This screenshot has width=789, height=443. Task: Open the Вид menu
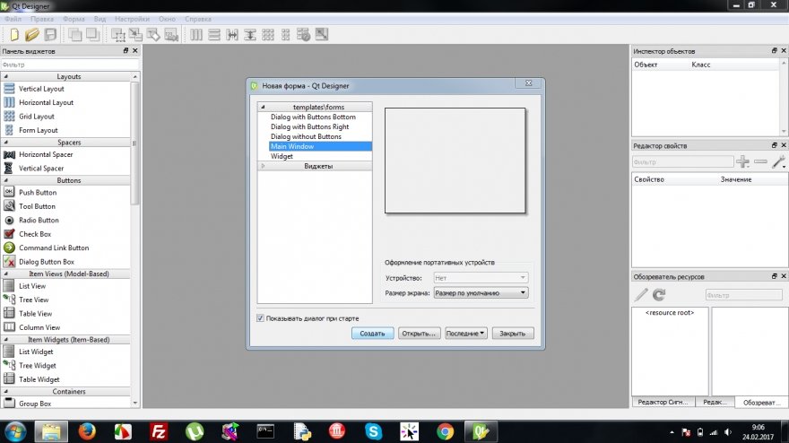pos(100,19)
